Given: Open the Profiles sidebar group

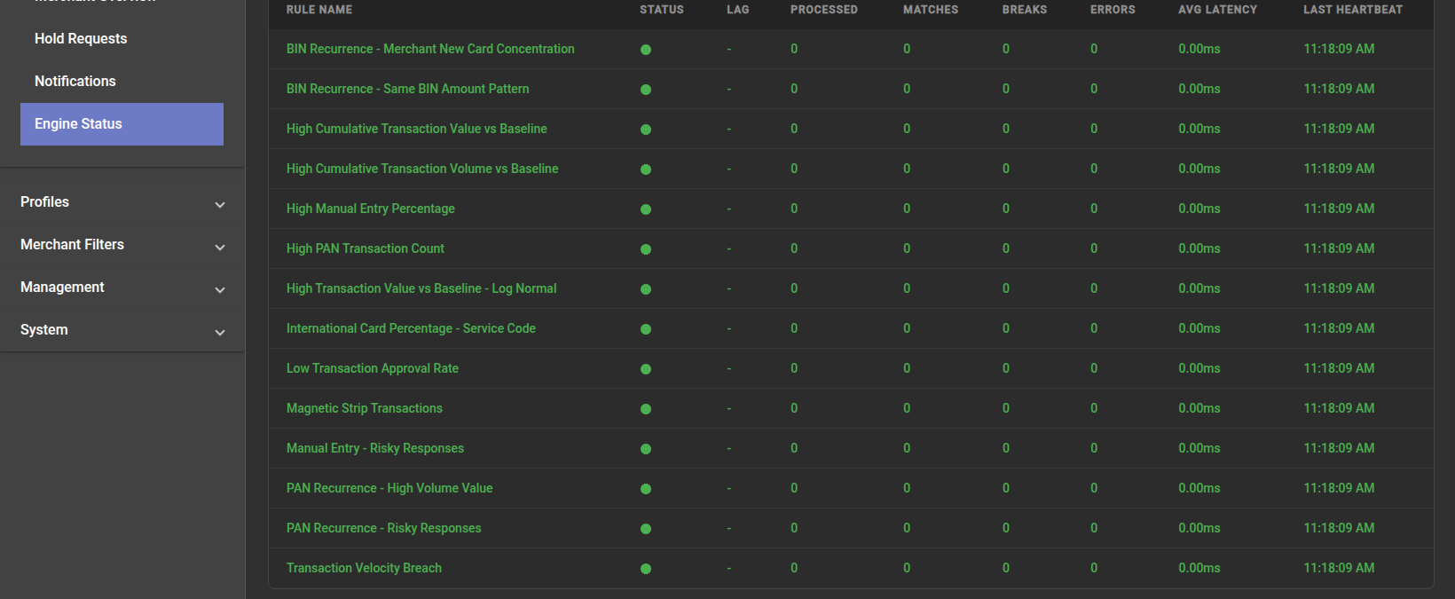Looking at the screenshot, I should point(122,202).
